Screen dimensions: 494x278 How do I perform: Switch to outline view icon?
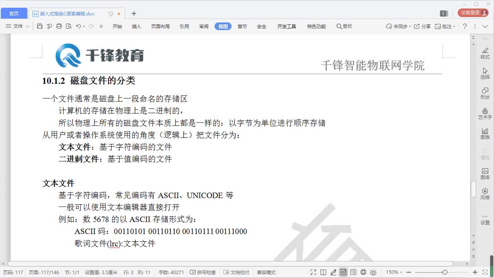pyautogui.click(x=353, y=272)
